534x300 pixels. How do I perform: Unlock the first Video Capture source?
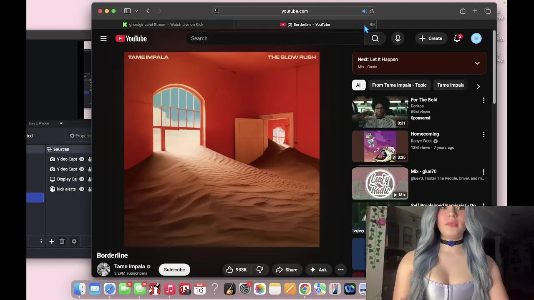point(90,159)
